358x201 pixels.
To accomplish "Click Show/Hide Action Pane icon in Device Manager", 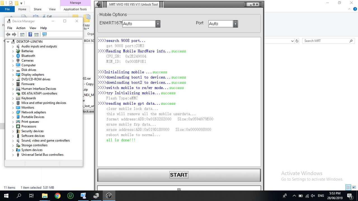I will click(36, 34).
